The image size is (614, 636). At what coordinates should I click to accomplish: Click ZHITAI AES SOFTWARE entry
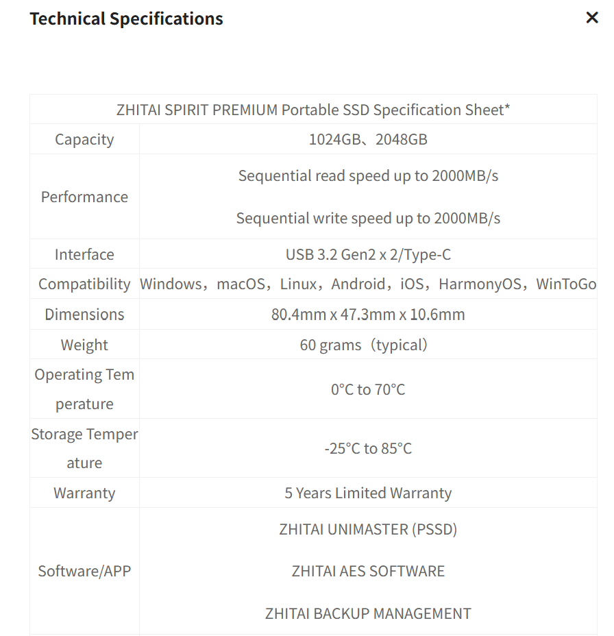[368, 571]
